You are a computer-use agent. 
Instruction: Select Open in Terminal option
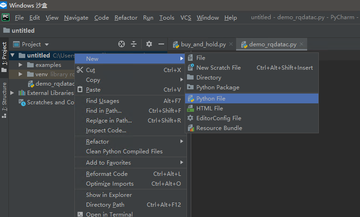109,214
